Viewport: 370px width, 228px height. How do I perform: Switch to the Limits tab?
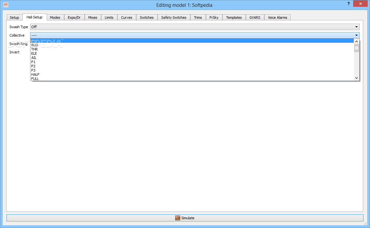coord(109,17)
